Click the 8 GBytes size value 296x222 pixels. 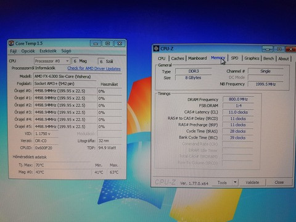tap(194, 78)
